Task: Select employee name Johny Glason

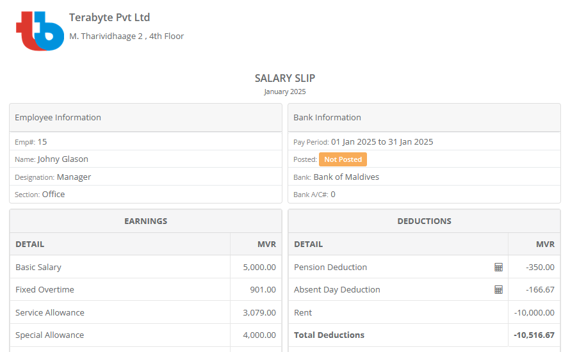Action: 63,159
